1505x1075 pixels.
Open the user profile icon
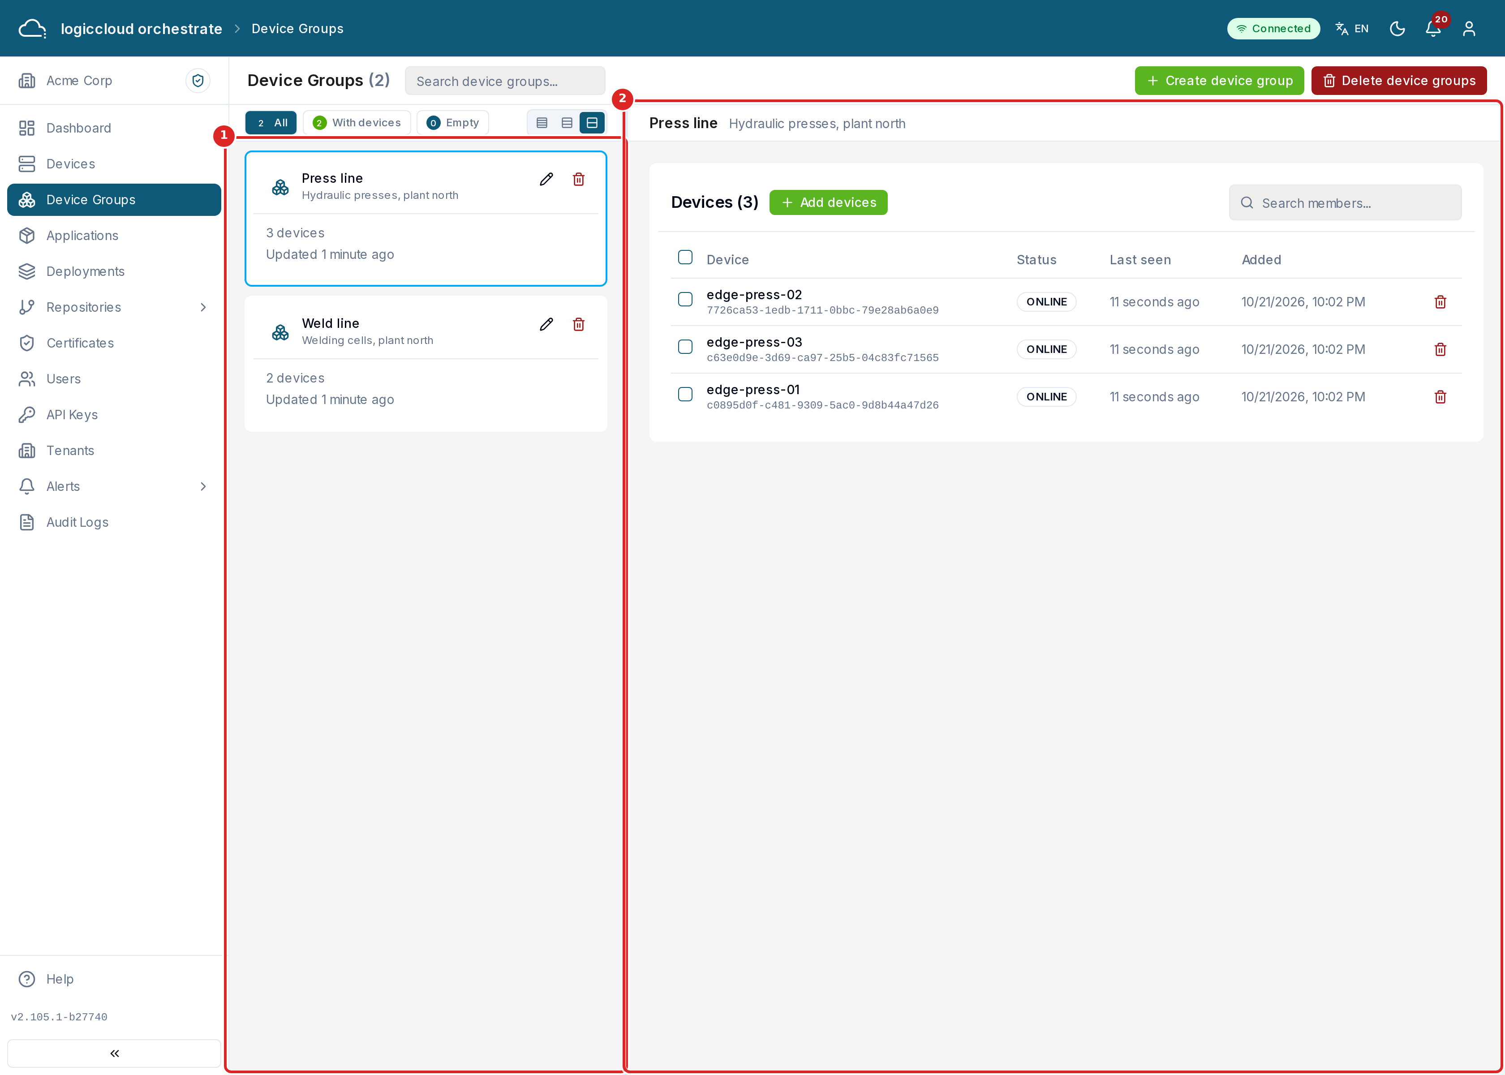click(1469, 29)
